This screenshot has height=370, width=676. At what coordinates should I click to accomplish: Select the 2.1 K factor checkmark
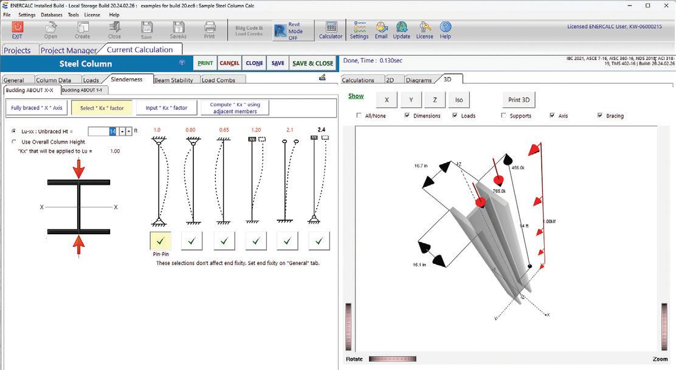pyautogui.click(x=287, y=241)
